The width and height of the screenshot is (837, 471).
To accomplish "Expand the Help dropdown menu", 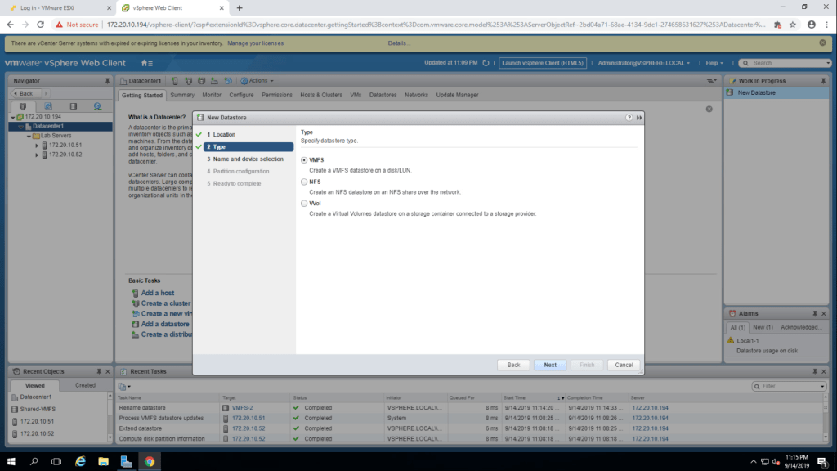I will tap(716, 63).
